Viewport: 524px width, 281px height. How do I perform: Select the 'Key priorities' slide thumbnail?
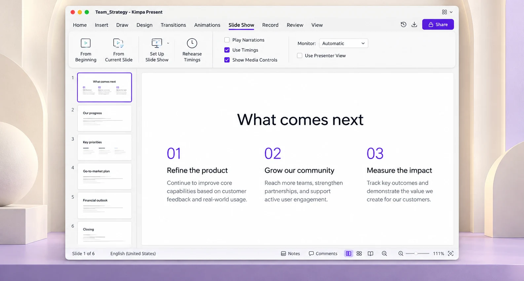tap(104, 147)
